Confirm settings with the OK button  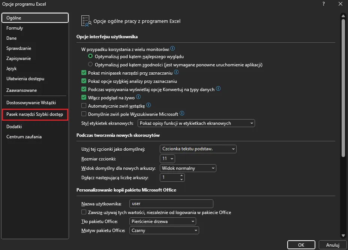(x=301, y=245)
